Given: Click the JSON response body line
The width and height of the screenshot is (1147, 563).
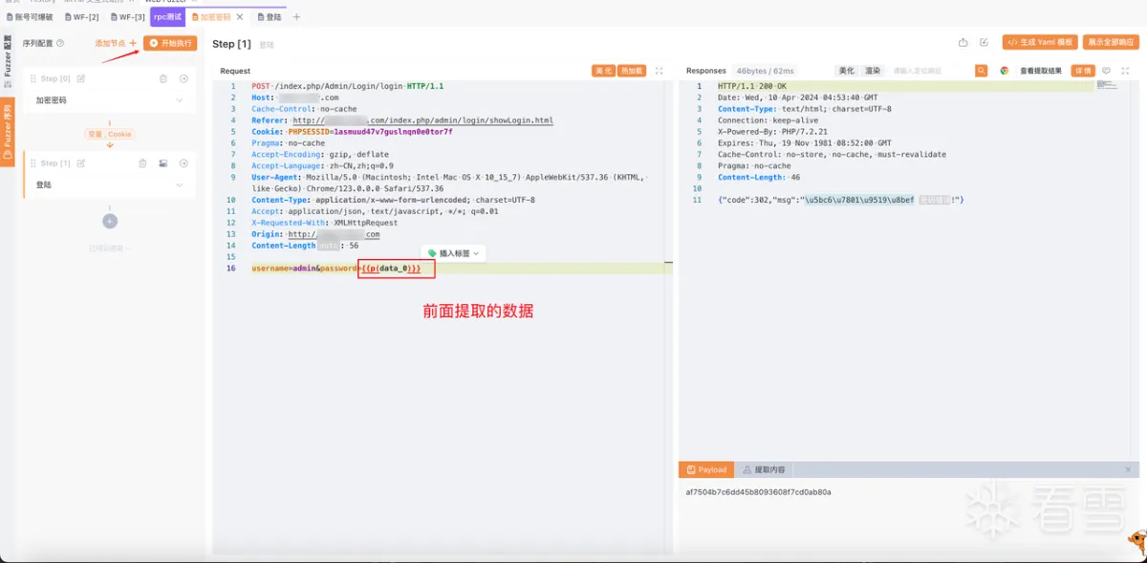Looking at the screenshot, I should [x=841, y=200].
